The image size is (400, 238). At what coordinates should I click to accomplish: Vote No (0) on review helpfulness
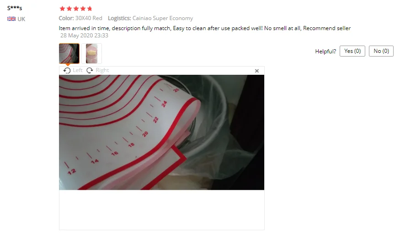pos(381,51)
